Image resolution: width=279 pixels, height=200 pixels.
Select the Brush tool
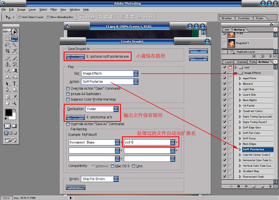14,58
